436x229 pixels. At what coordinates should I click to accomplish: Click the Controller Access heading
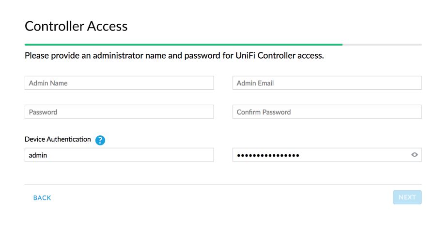[x=76, y=26]
